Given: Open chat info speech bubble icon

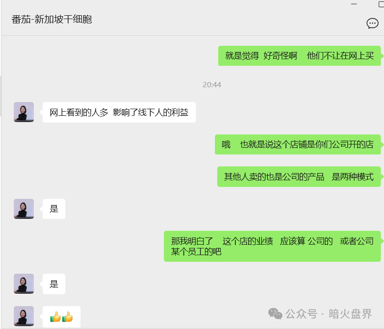Looking at the screenshot, I should [372, 23].
